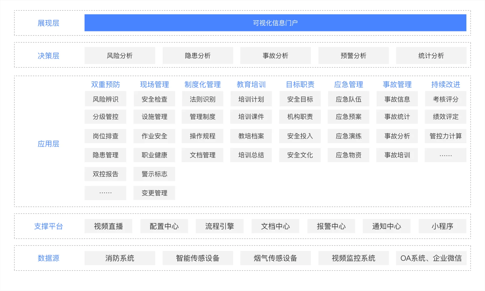The height and width of the screenshot is (291, 485).
Task: Select 职业健康 module
Action: click(x=154, y=155)
